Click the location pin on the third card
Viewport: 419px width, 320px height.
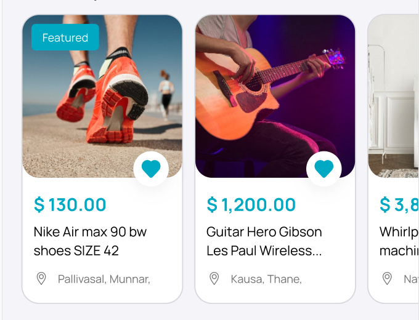[x=387, y=279]
